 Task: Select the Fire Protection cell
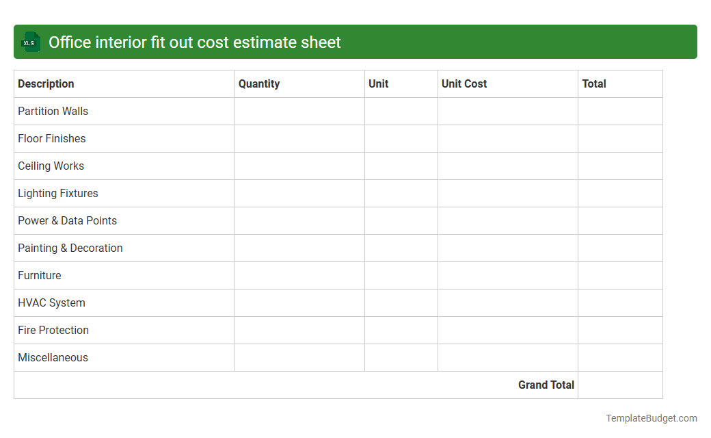pos(53,330)
